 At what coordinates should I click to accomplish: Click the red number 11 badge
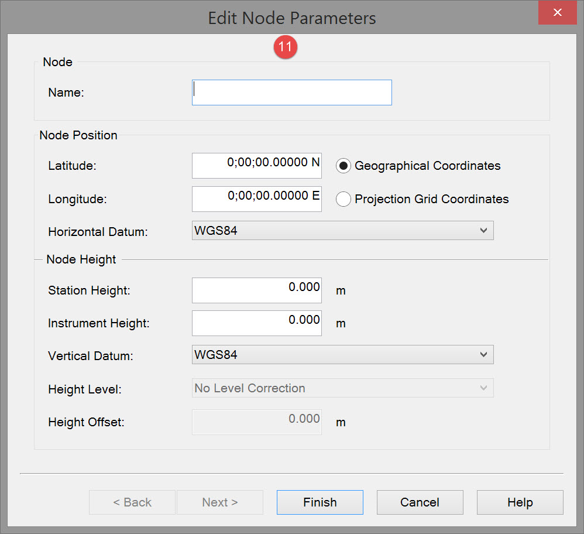(x=285, y=48)
